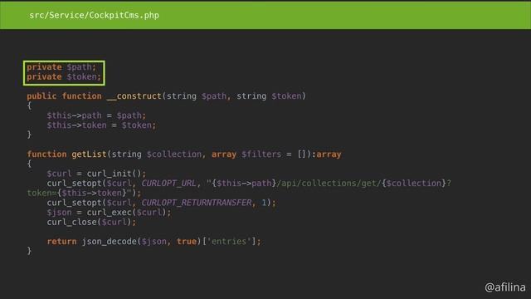Select the 'private $token;' declaration line

(x=64, y=76)
